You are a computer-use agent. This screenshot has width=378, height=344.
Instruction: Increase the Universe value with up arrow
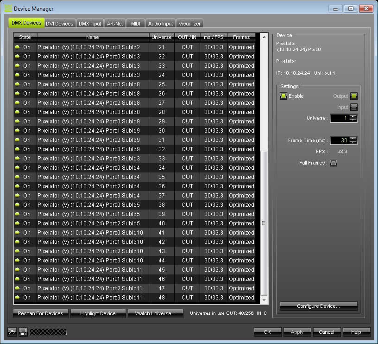click(x=353, y=116)
